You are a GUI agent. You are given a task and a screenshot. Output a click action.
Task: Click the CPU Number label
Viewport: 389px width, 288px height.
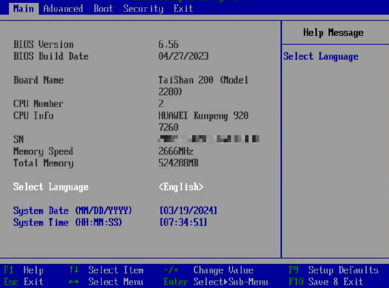tap(38, 103)
